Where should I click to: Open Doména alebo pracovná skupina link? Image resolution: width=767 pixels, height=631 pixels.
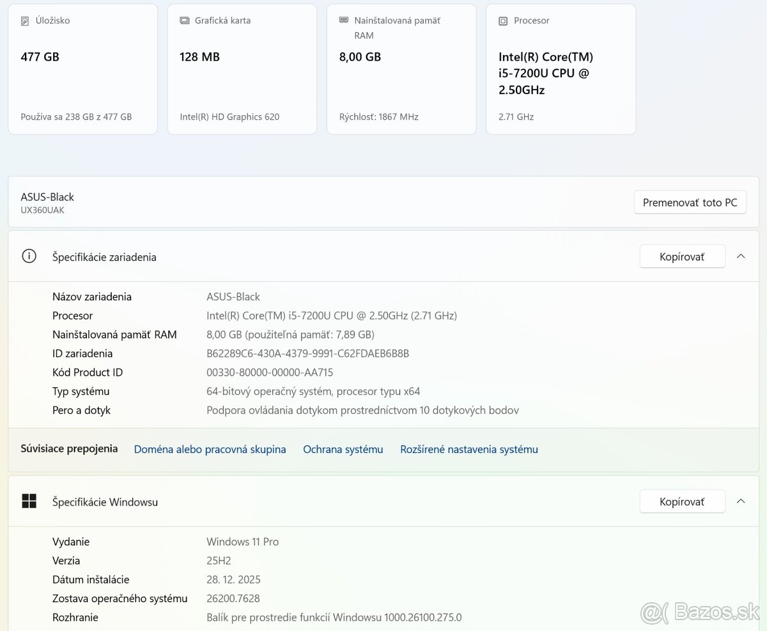(210, 449)
